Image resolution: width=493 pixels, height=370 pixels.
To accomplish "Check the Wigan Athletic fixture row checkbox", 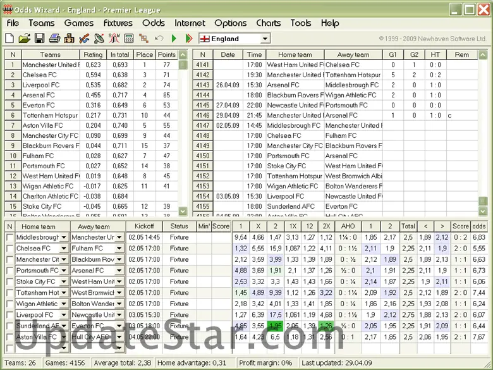I will (9, 304).
